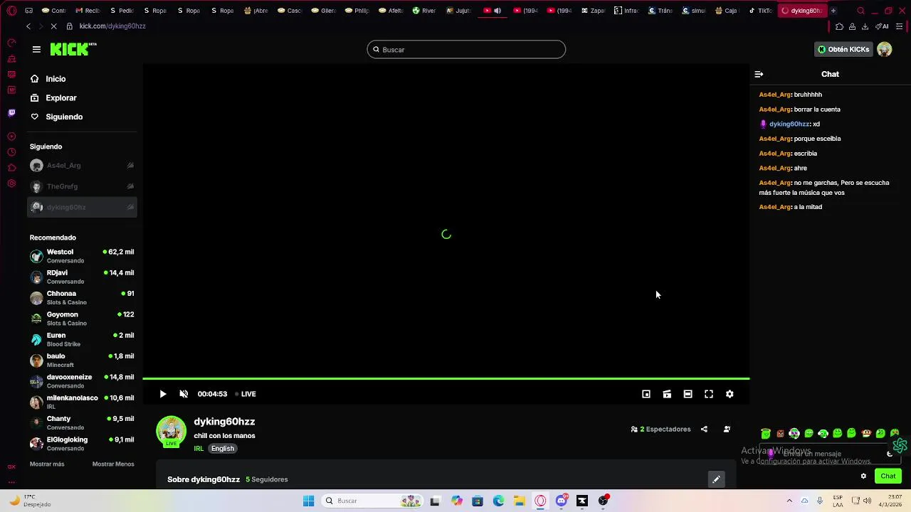Image resolution: width=911 pixels, height=512 pixels.
Task: Open Twitch icon in Opera sidebar
Action: pyautogui.click(x=11, y=112)
